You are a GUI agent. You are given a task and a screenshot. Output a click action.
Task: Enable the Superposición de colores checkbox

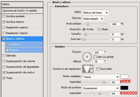tap(4, 61)
